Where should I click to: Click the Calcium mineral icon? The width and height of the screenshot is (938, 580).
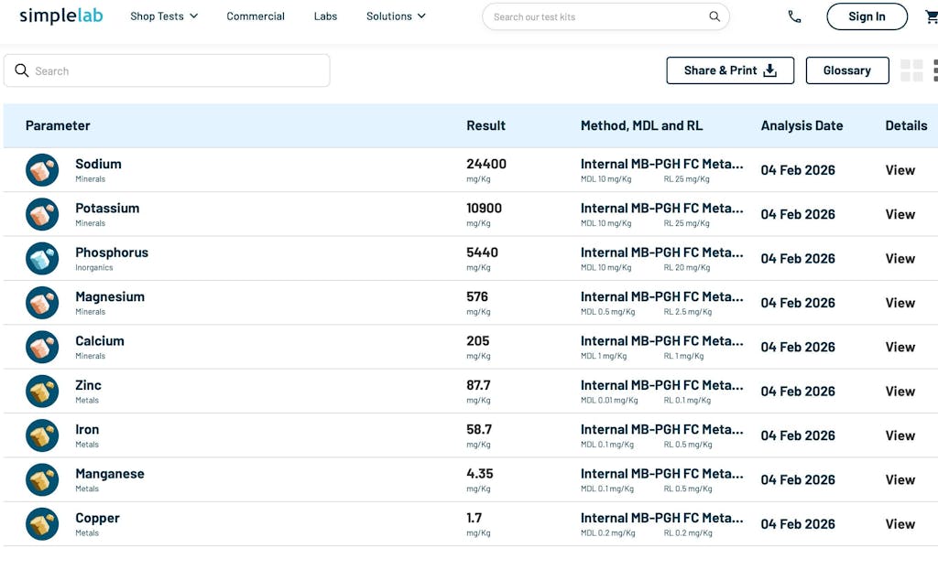(x=42, y=348)
